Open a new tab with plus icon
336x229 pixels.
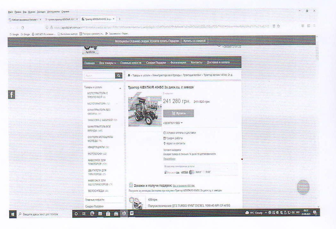point(119,19)
